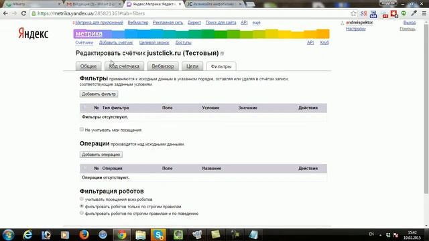The width and height of the screenshot is (429, 241).
Task: Select фильтровать роботов только по строгим правилам
Action: pyautogui.click(x=82, y=206)
